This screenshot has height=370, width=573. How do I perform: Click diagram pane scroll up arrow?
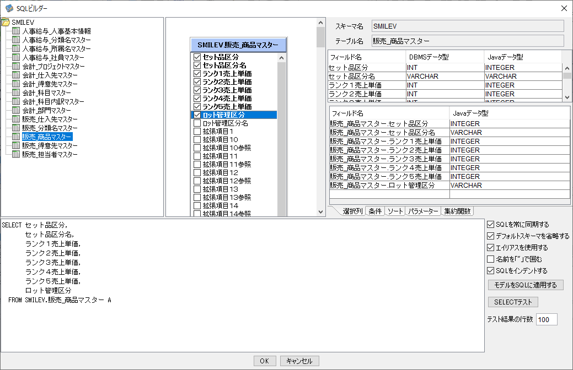pos(320,23)
